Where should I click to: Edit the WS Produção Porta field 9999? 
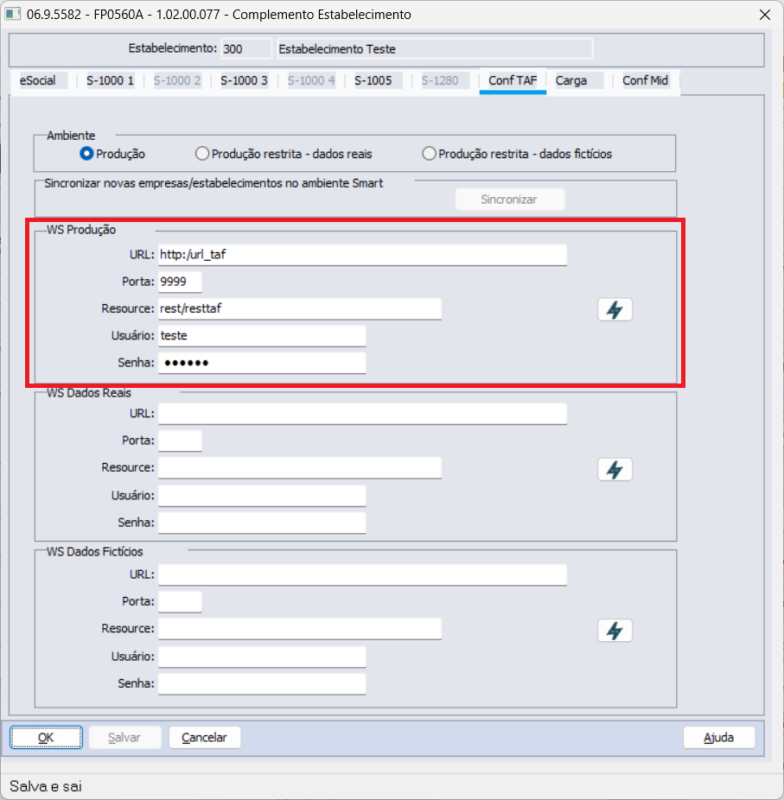pyautogui.click(x=180, y=282)
